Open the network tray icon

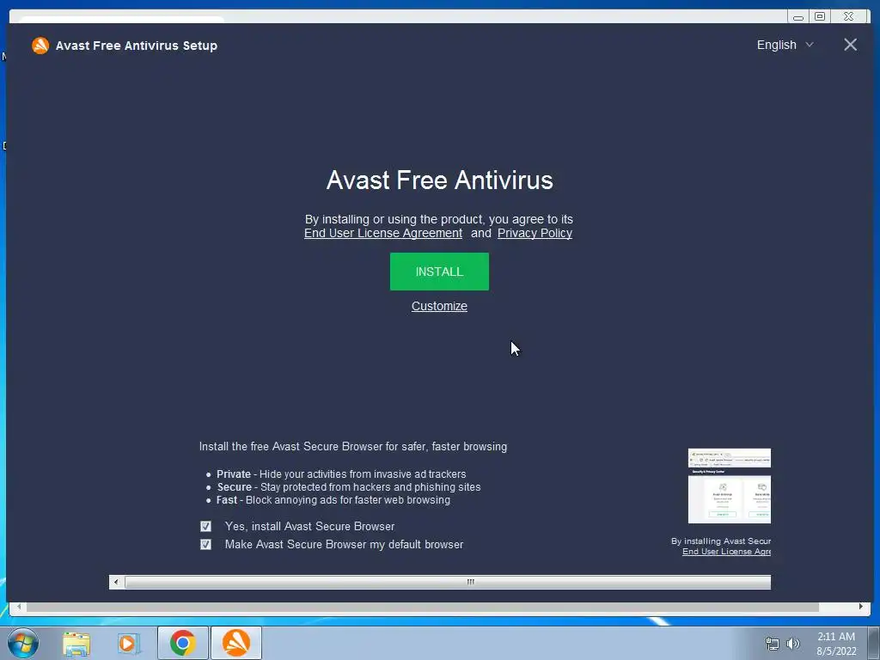tap(773, 644)
